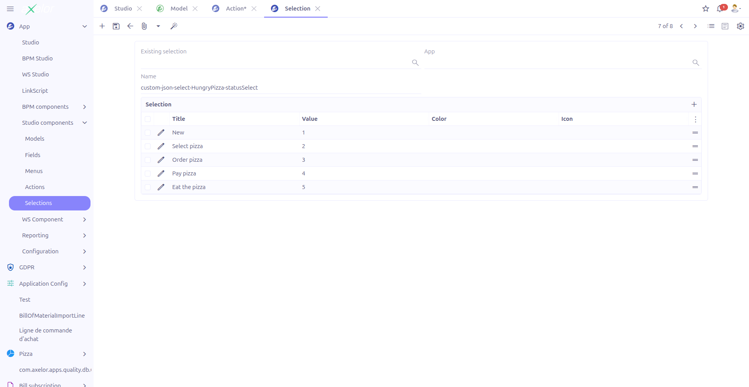Expand the GDPR menu
The width and height of the screenshot is (749, 387).
(x=85, y=267)
